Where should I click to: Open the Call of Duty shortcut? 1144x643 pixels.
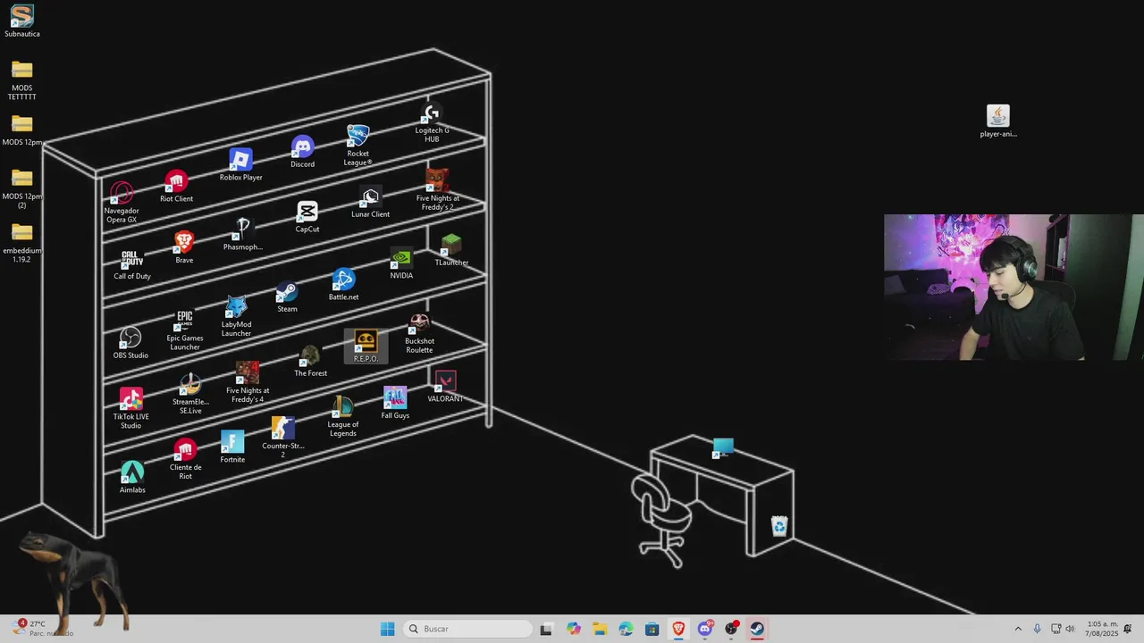[131, 264]
